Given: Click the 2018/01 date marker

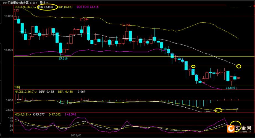Looking at the screenshot, I should click(x=76, y=136).
